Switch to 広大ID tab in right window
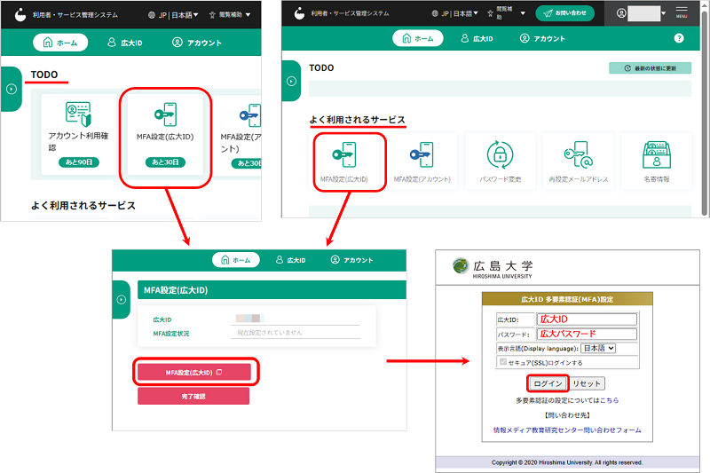Image resolution: width=710 pixels, height=473 pixels. coord(475,39)
